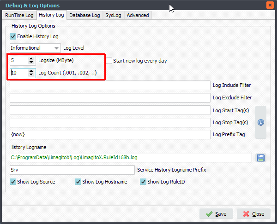277x224 pixels.
Task: Close the Debug & Log Options window via orange X
Action: tap(270, 5)
